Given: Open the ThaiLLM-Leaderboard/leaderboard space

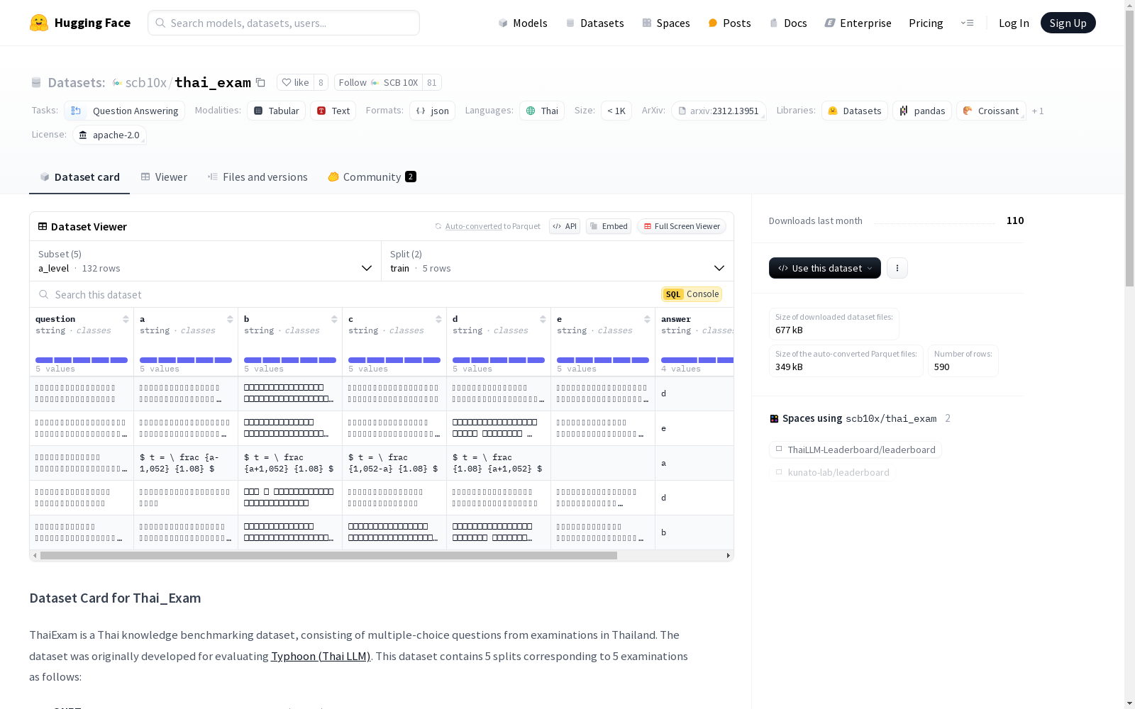Looking at the screenshot, I should 856,450.
